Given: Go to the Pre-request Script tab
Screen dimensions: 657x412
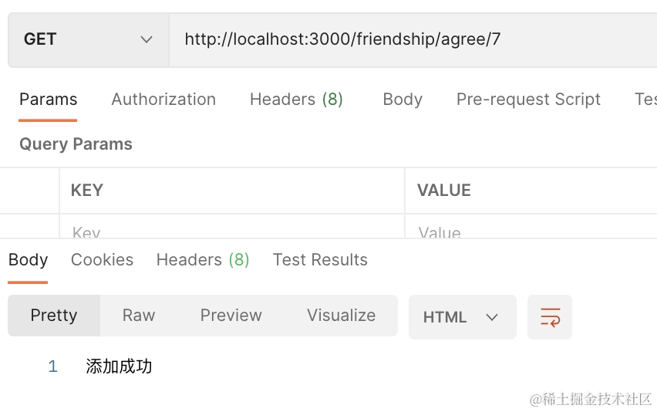Looking at the screenshot, I should (528, 100).
